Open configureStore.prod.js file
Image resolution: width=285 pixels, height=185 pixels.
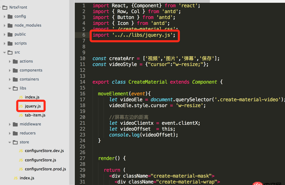(46, 169)
